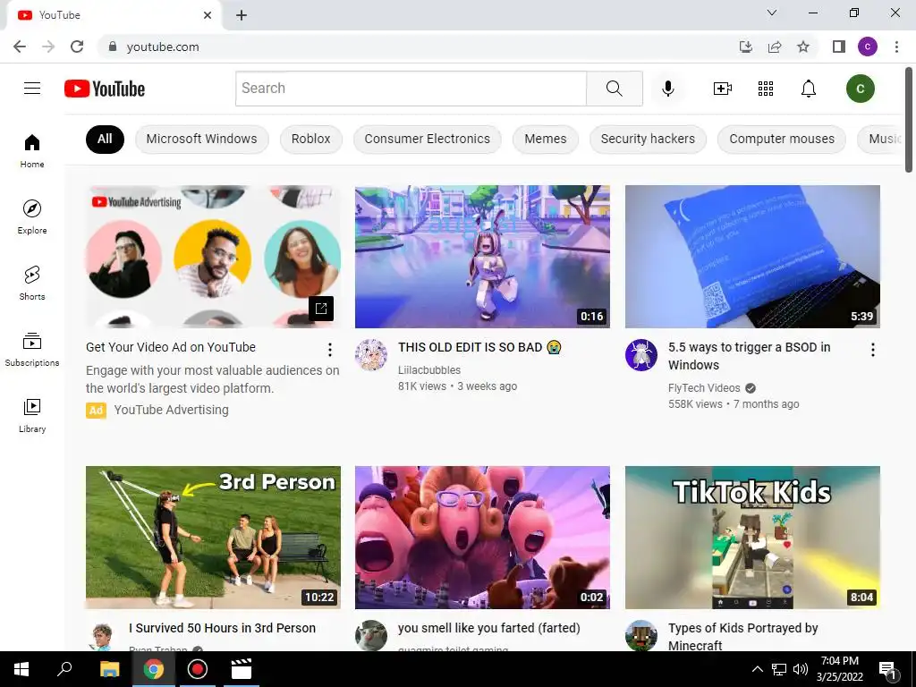Toggle the browser side panel icon

[x=839, y=47]
